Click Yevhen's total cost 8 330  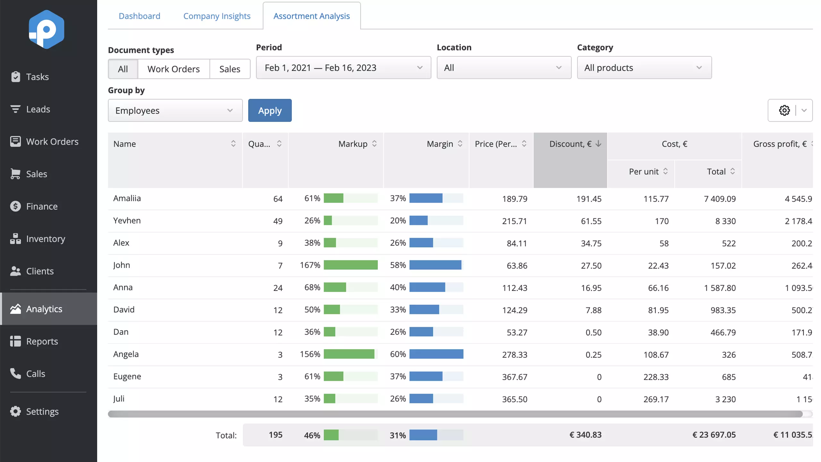(x=725, y=221)
